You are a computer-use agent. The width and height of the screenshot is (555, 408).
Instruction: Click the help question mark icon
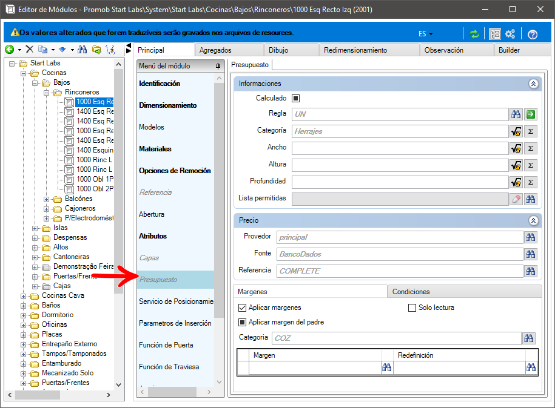coord(533,35)
